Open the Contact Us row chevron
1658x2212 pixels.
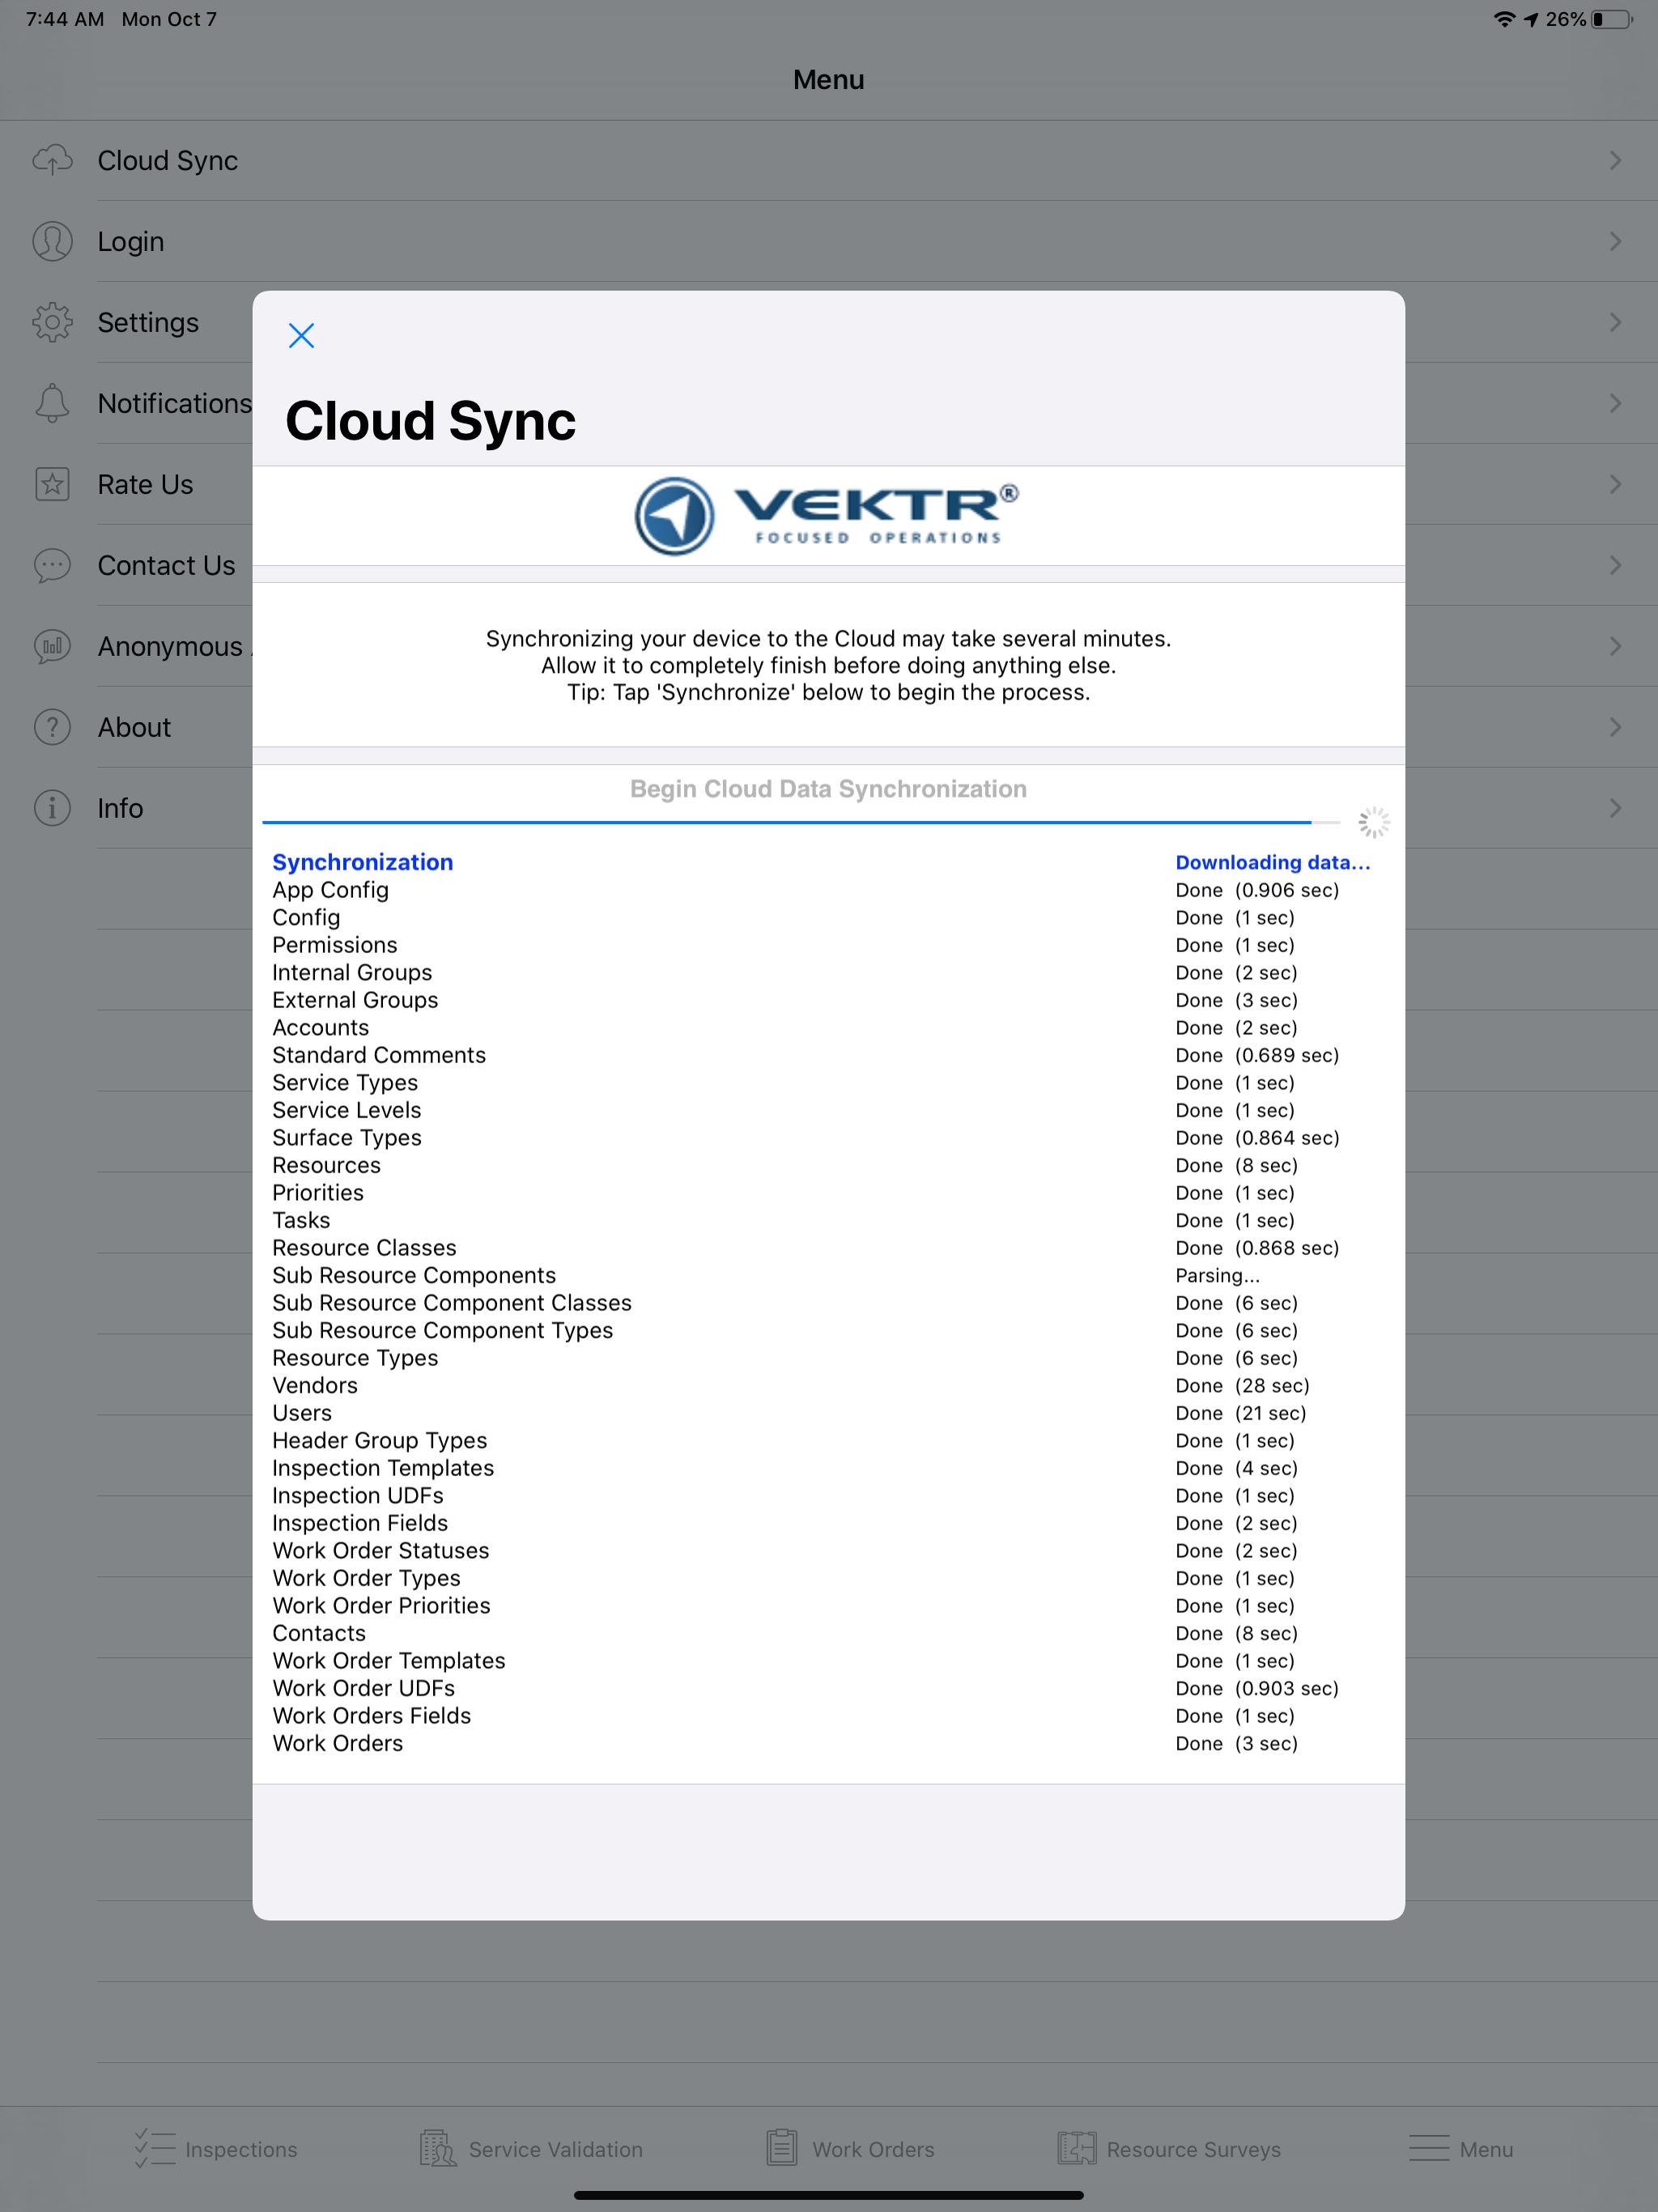(1615, 565)
